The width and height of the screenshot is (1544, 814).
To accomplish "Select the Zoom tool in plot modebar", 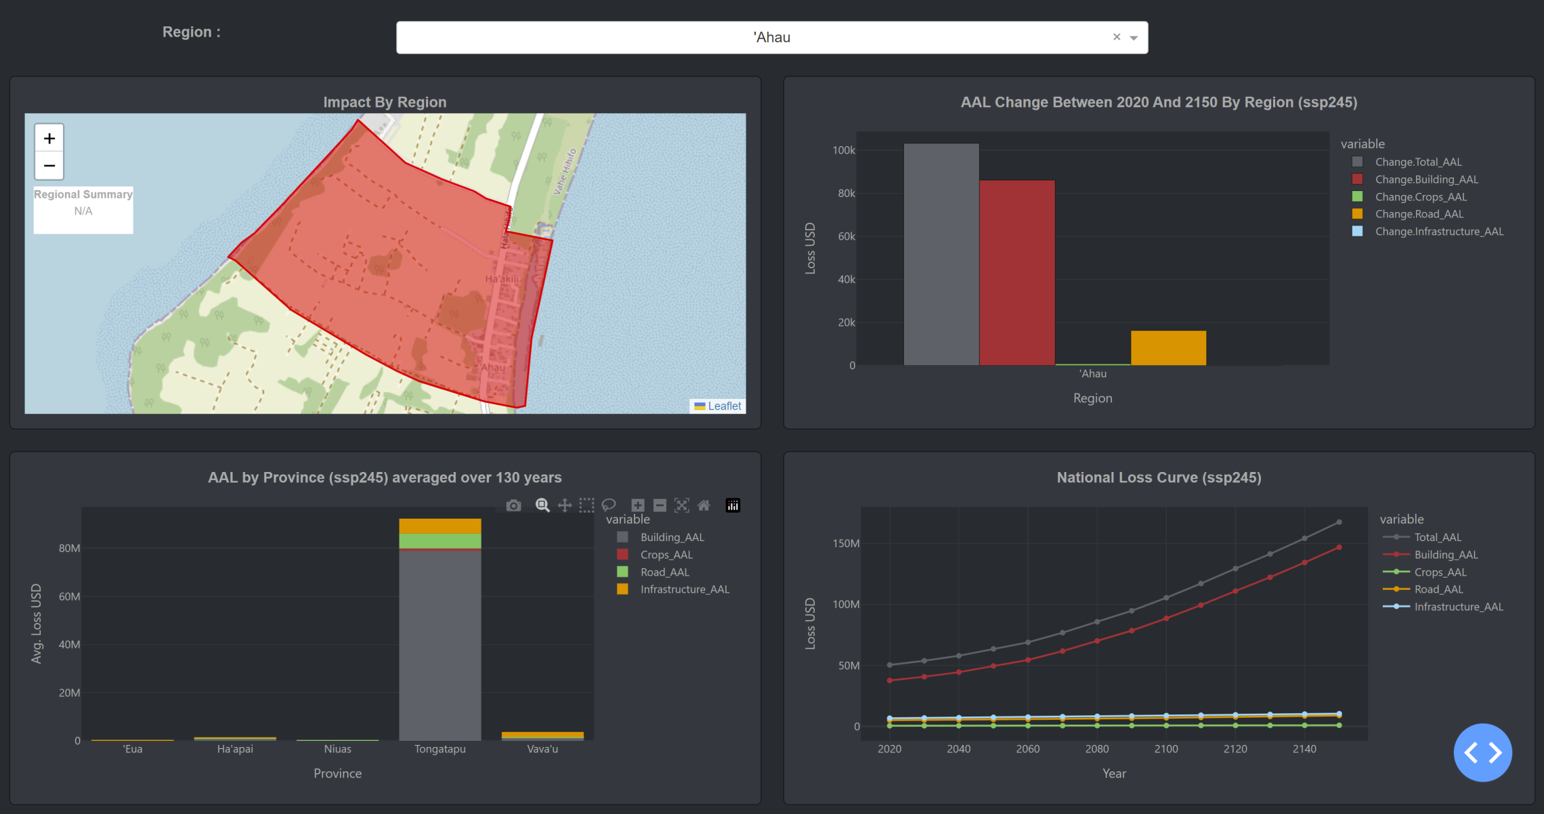I will tap(542, 505).
